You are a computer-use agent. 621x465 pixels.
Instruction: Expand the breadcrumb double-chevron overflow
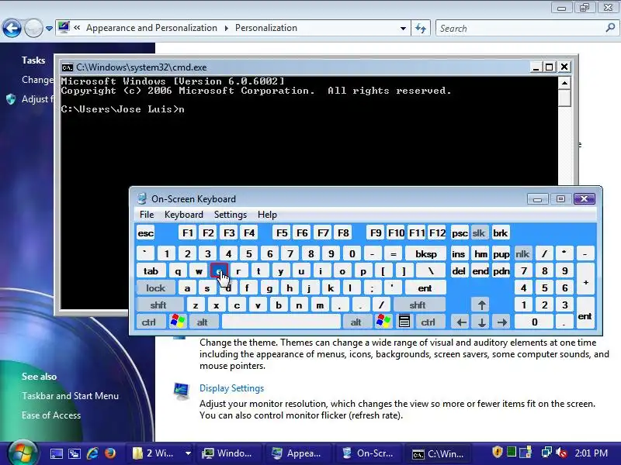pos(77,28)
